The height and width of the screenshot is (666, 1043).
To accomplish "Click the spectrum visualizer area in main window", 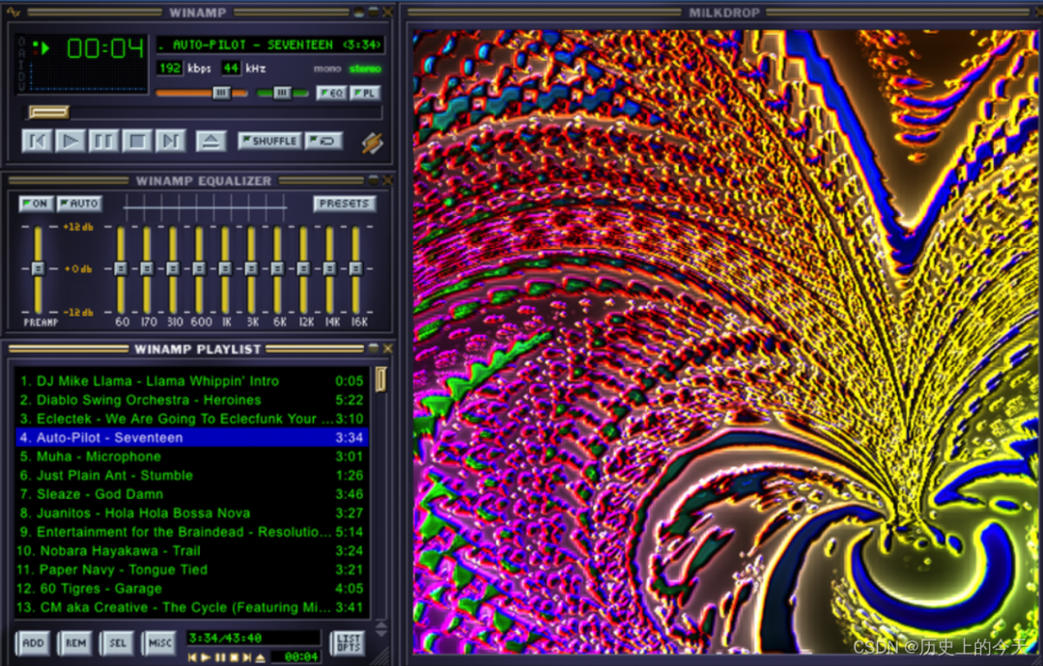I will [88, 78].
